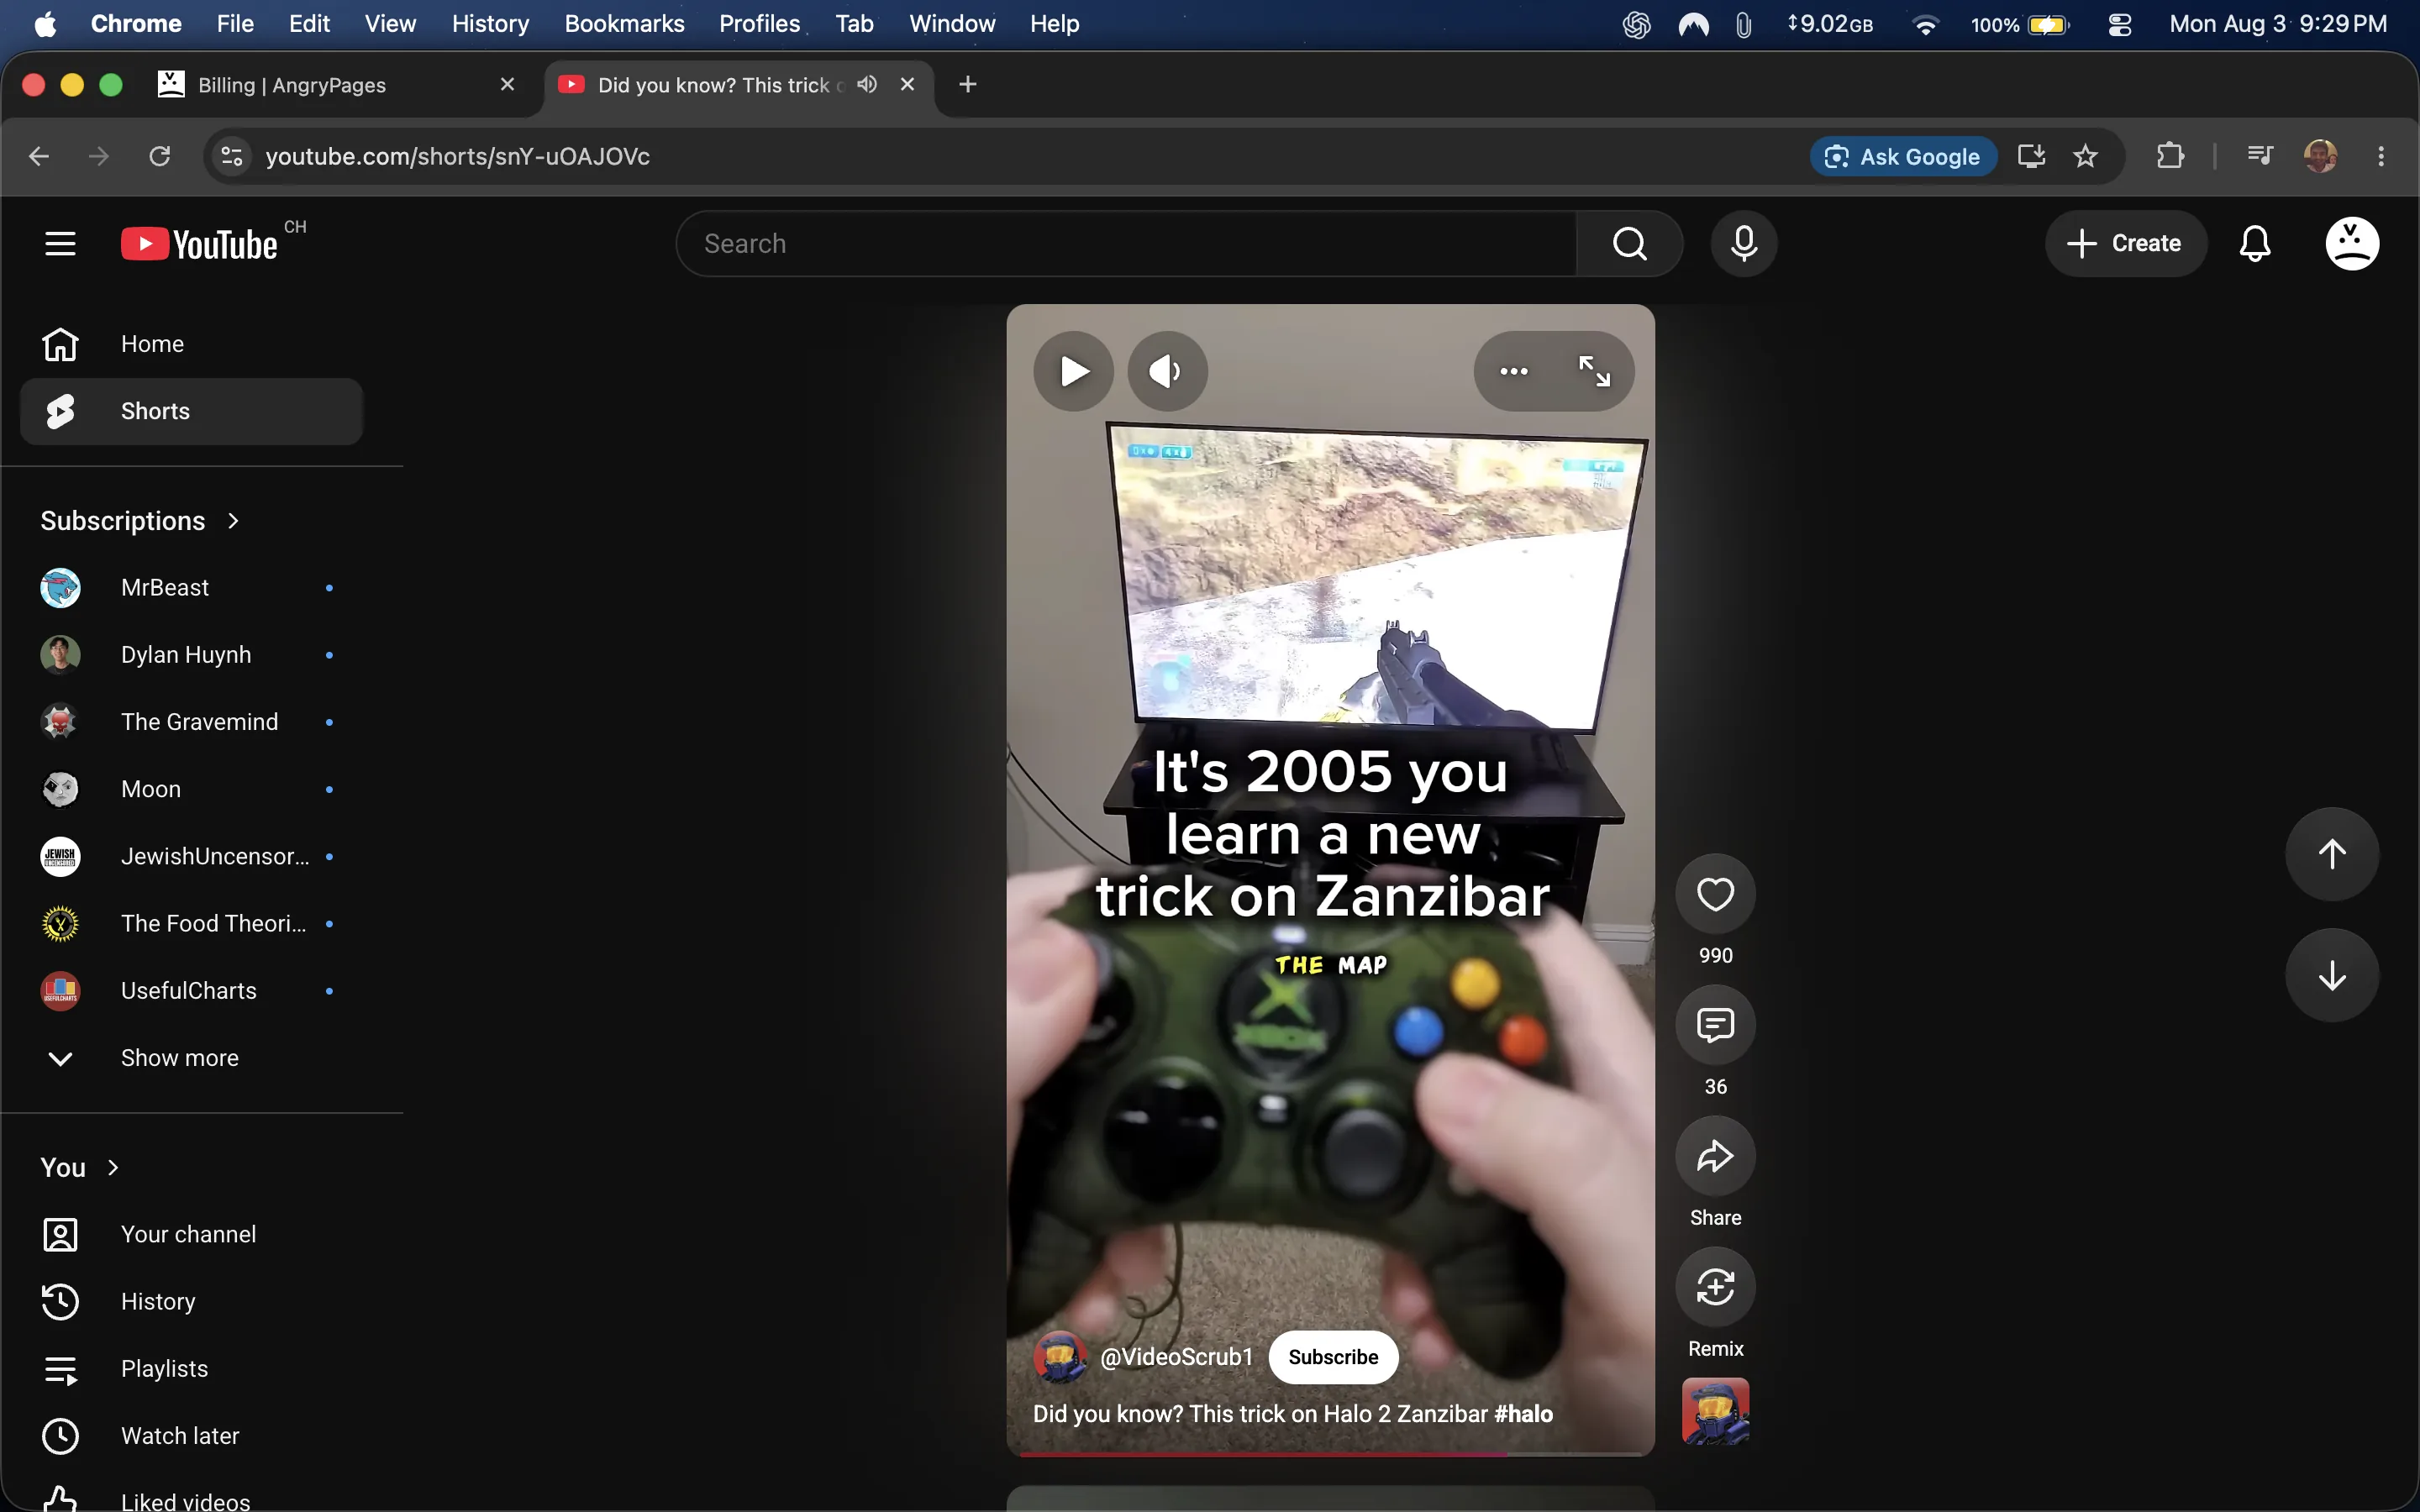Screen dimensions: 2420x1512
Task: Open the Chrome History menu
Action: pos(490,24)
